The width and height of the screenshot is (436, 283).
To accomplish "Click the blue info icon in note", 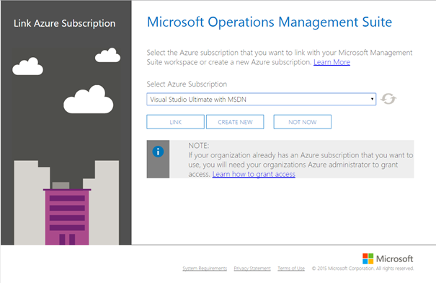I will click(x=158, y=152).
